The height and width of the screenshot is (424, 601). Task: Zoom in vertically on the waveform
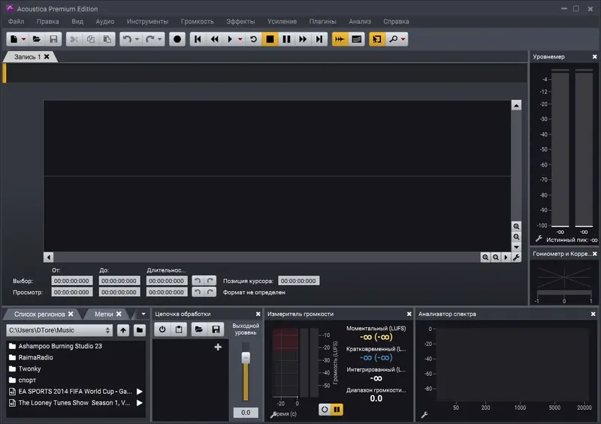[516, 227]
